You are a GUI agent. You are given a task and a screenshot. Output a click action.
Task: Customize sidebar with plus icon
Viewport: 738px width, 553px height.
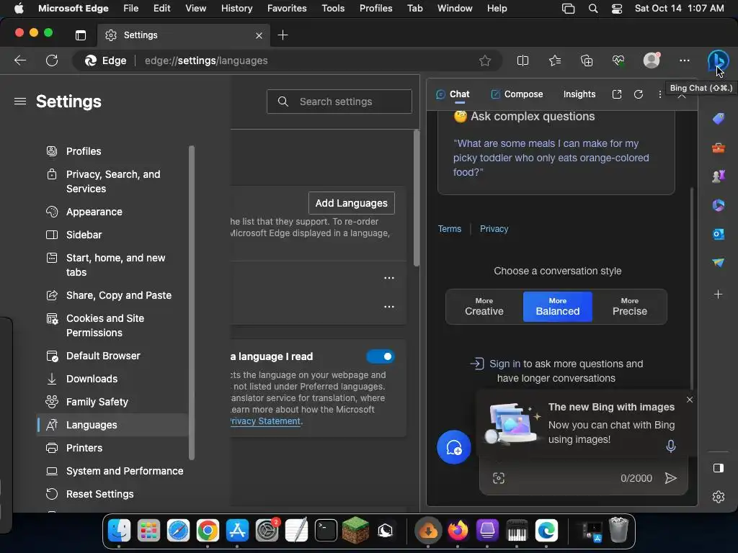click(719, 295)
